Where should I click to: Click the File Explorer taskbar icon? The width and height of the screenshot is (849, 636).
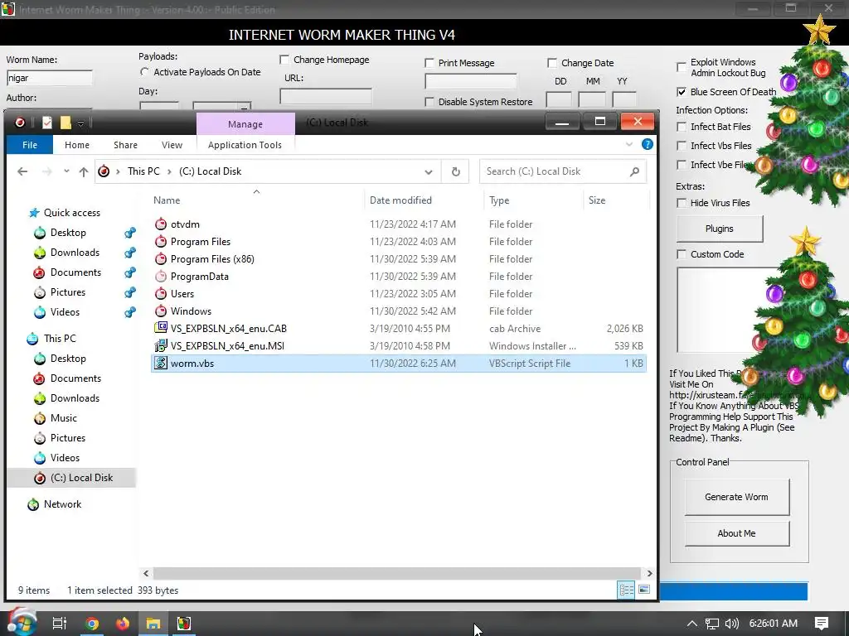[x=153, y=624]
